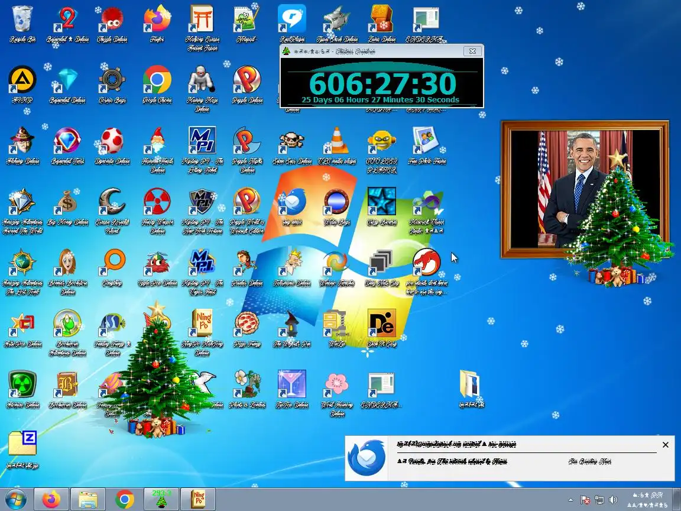
Task: Click the Windows Start orb
Action: (x=15, y=499)
